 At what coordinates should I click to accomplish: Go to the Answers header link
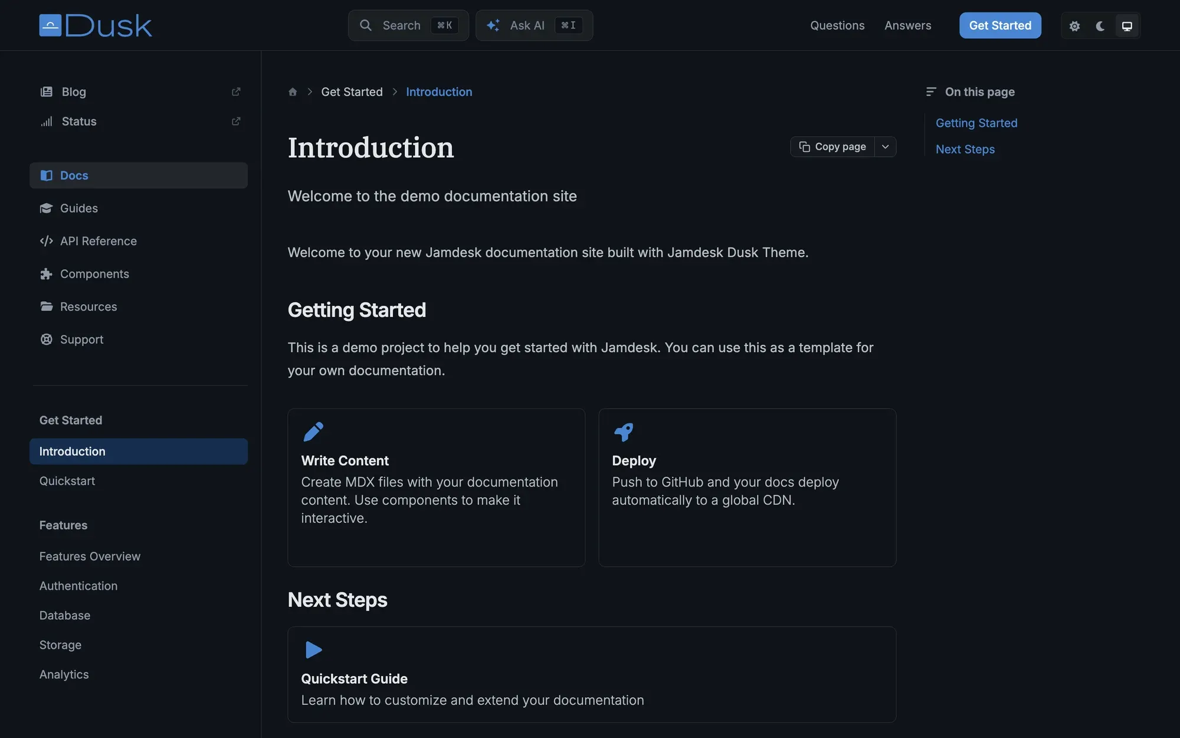pos(907,25)
